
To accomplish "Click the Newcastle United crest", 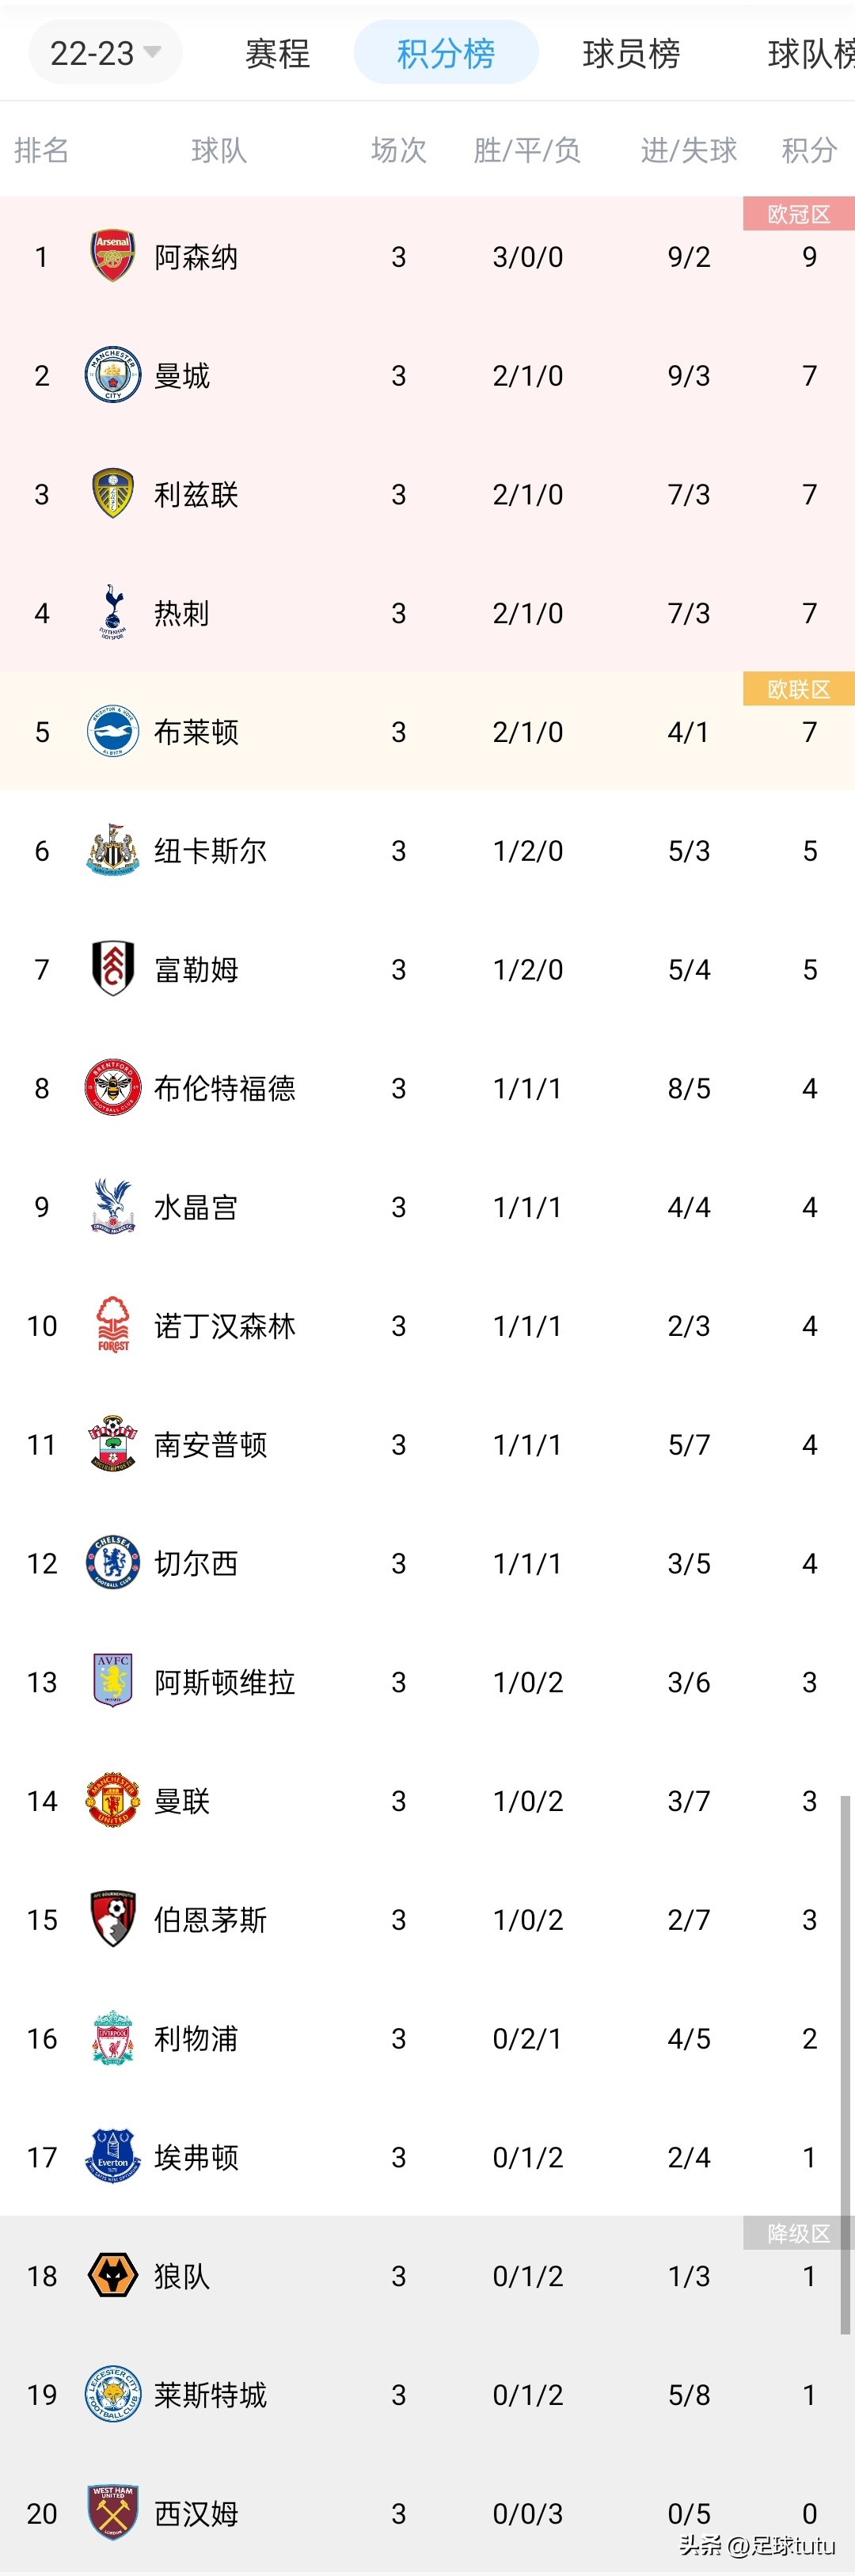I will coord(112,851).
